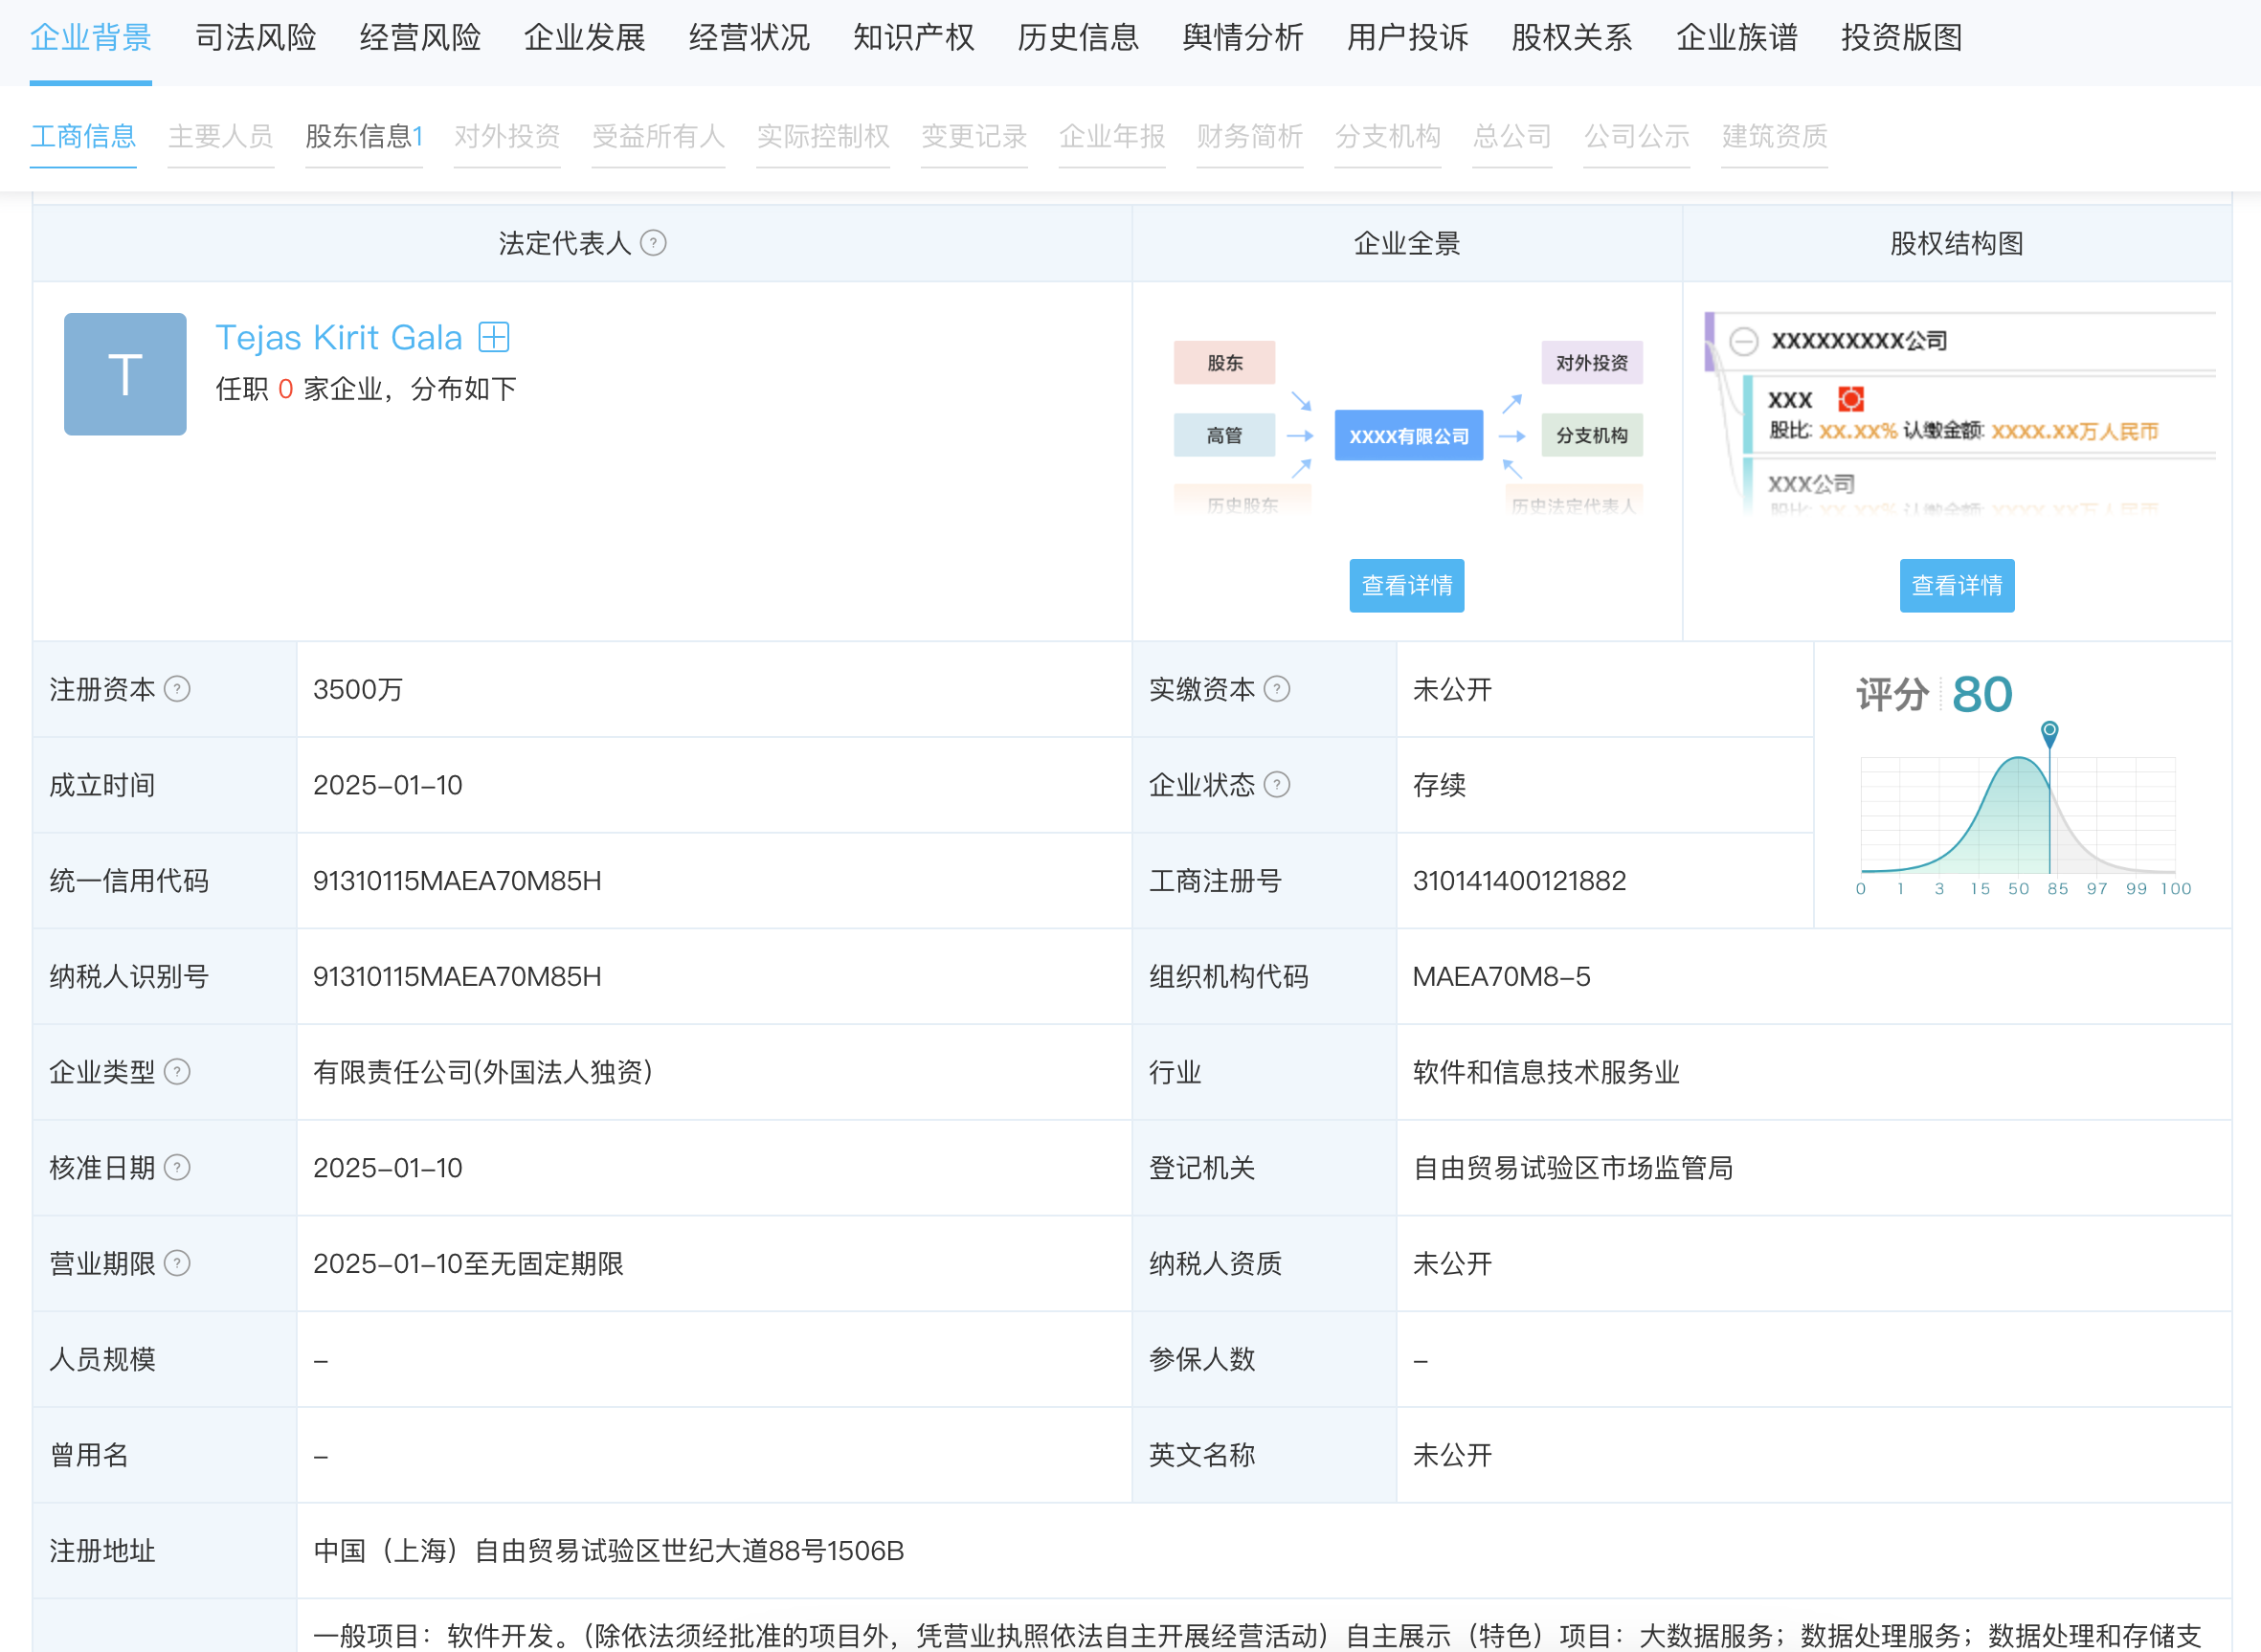This screenshot has width=2261, height=1652.
Task: Click the blue T avatar thumbnail
Action: pyautogui.click(x=125, y=374)
